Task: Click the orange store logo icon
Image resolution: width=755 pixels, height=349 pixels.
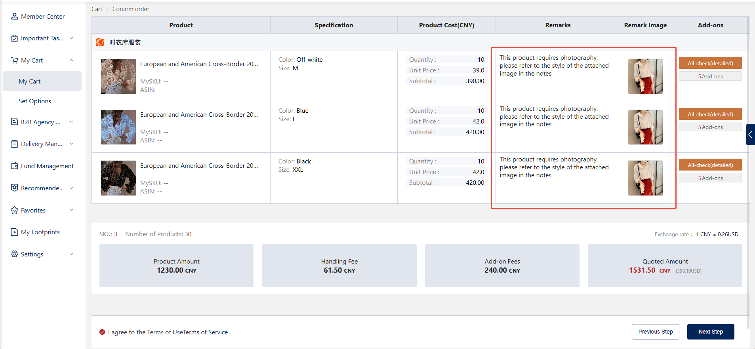Action: click(x=100, y=42)
